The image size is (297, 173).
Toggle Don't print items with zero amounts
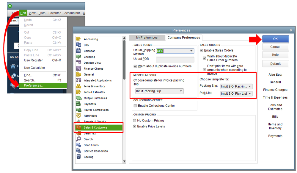(204, 70)
